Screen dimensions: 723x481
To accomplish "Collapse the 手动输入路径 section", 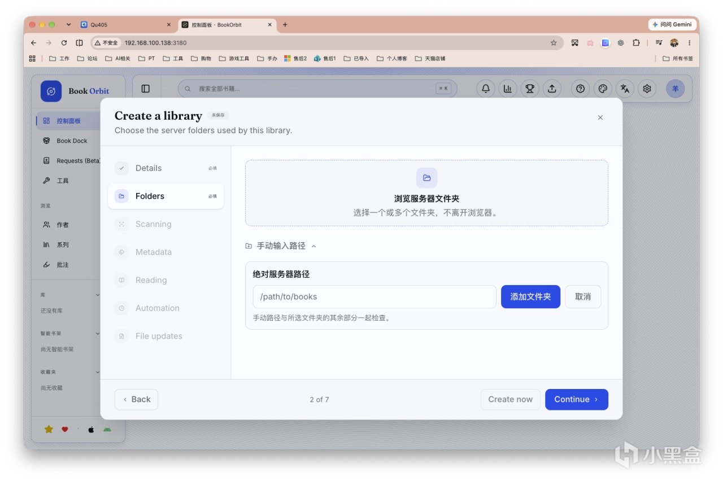I will pos(281,246).
